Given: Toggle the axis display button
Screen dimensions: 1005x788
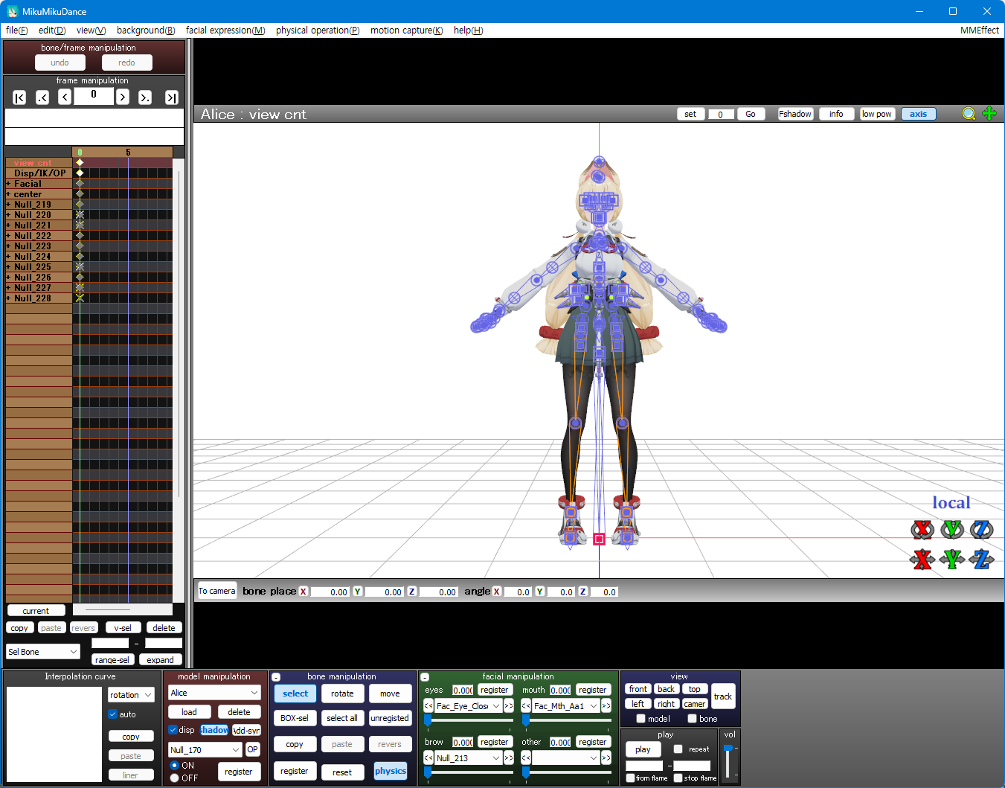Looking at the screenshot, I should [x=919, y=114].
